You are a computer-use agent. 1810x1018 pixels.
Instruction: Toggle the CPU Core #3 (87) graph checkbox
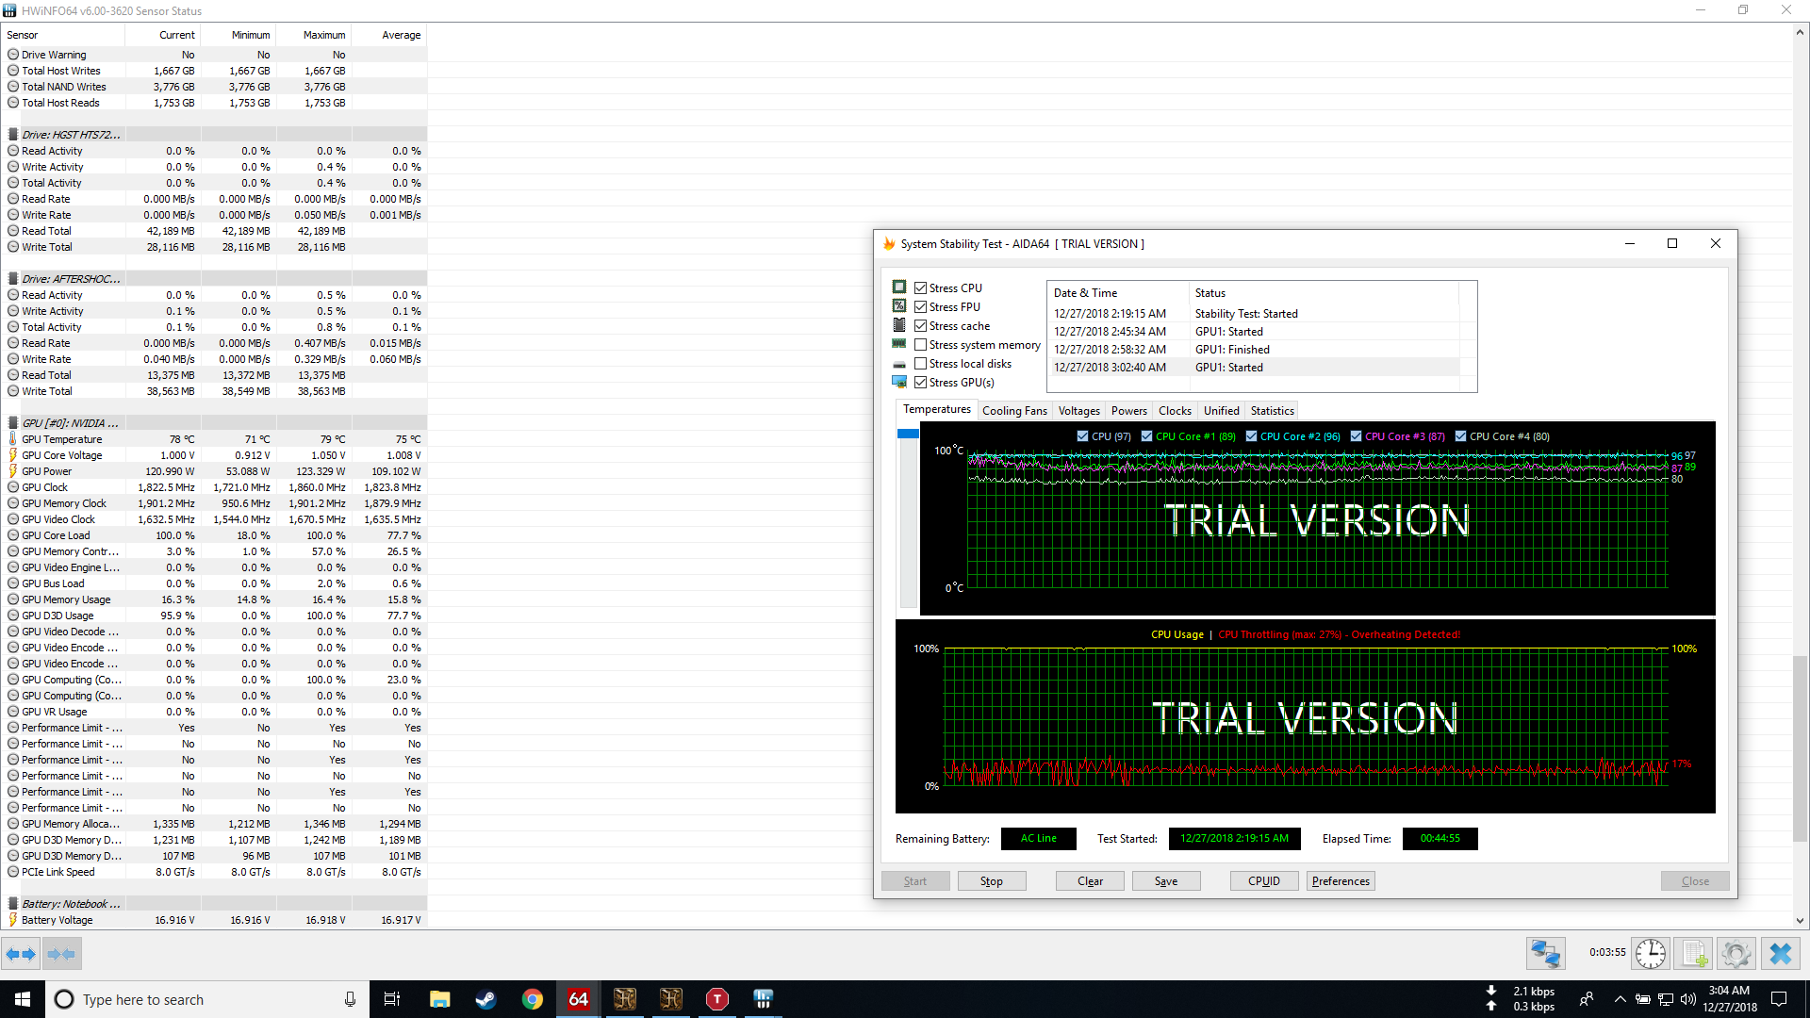[1356, 436]
